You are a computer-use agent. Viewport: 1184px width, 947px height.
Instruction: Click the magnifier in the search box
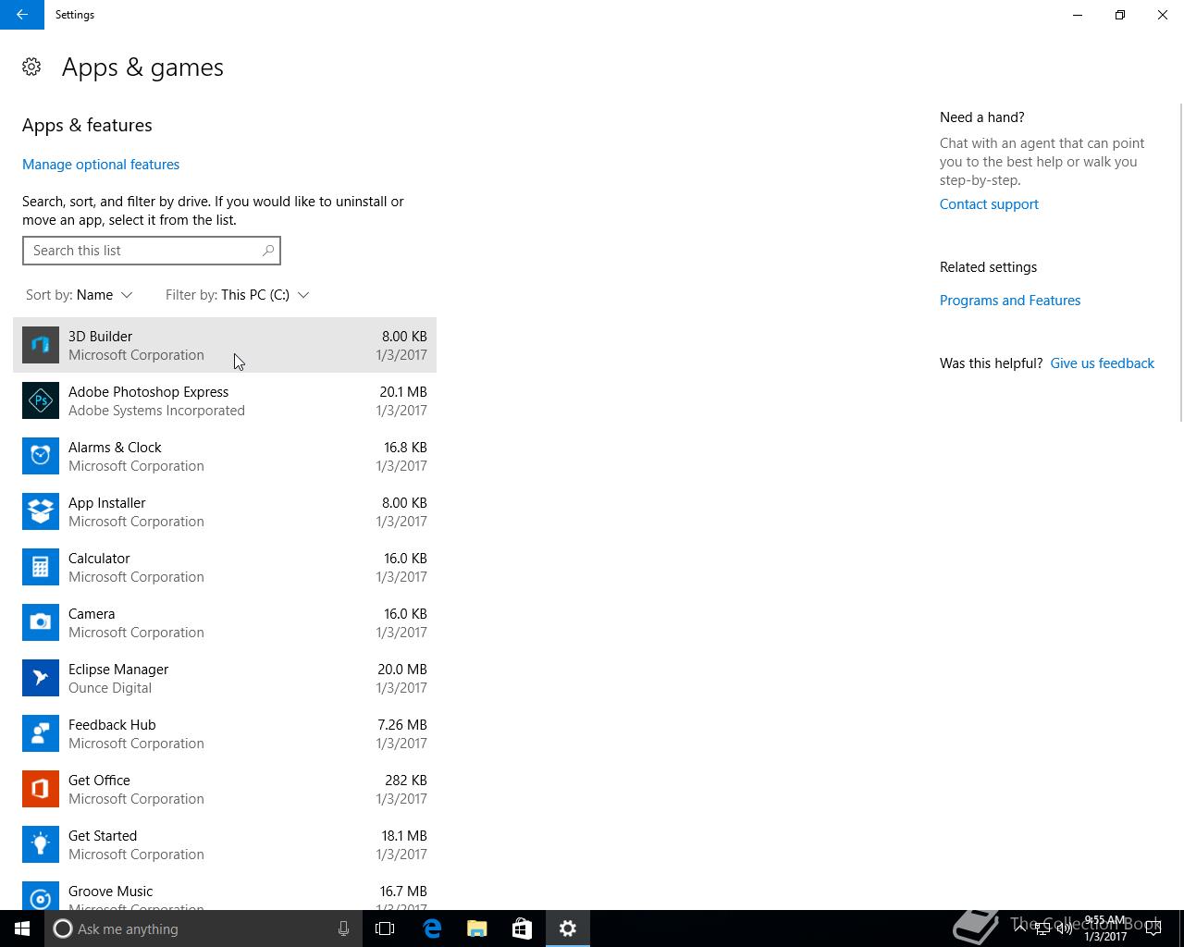pos(268,251)
